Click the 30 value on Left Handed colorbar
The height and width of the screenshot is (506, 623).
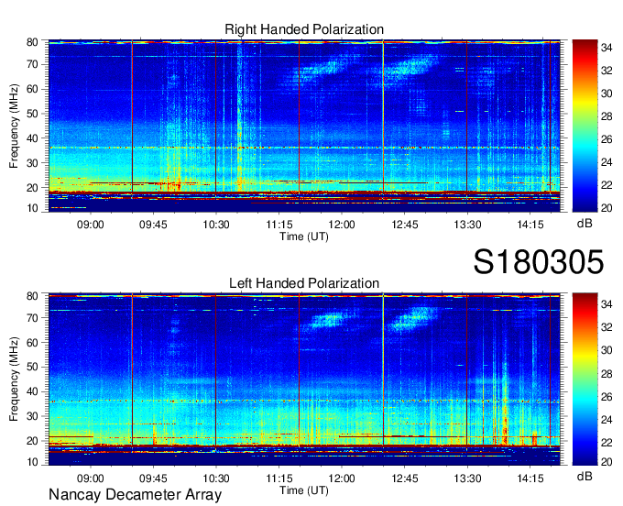coord(607,350)
